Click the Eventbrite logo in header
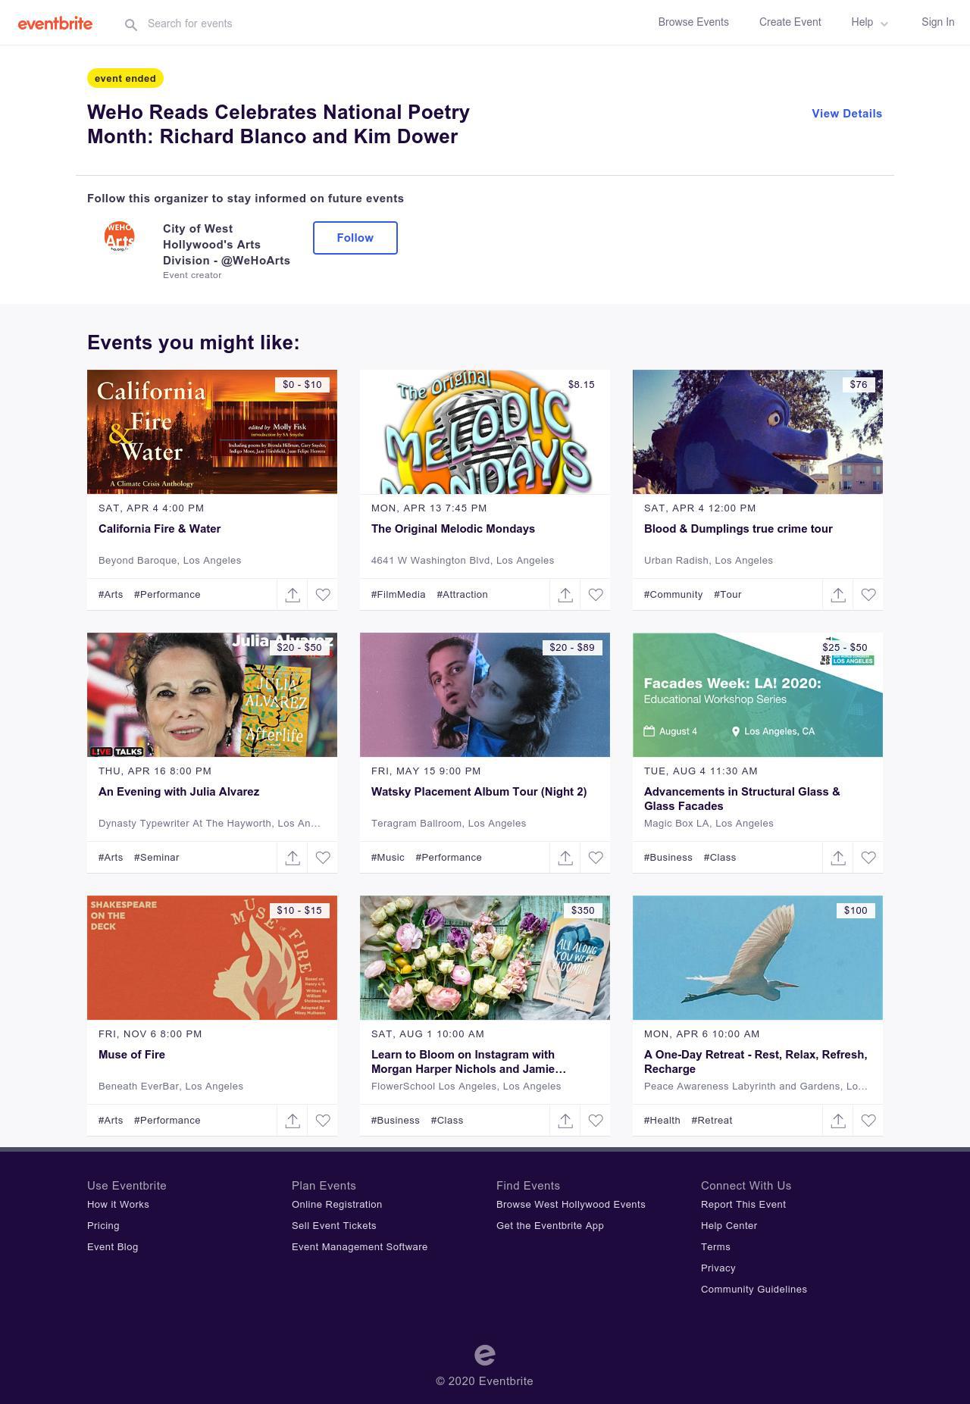 [x=55, y=23]
